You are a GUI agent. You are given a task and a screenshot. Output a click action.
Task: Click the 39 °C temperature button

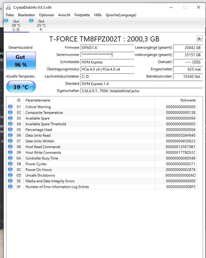(21, 87)
